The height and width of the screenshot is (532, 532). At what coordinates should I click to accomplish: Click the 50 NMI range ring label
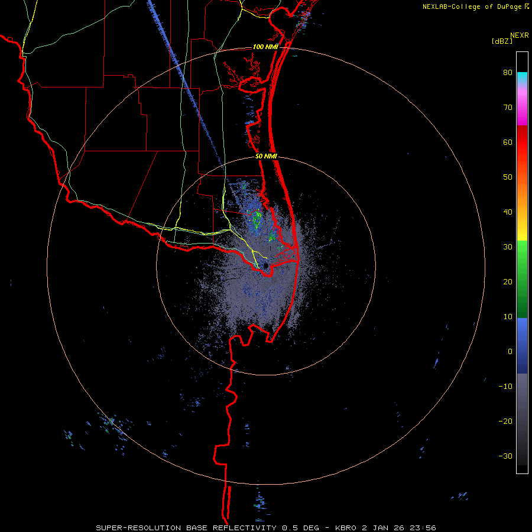tap(266, 157)
